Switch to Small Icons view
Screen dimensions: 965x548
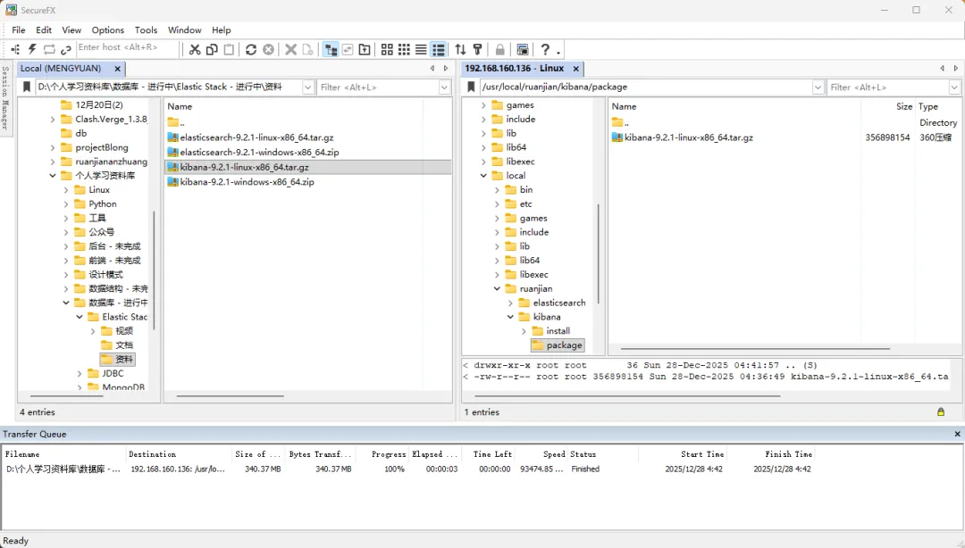[x=405, y=49]
